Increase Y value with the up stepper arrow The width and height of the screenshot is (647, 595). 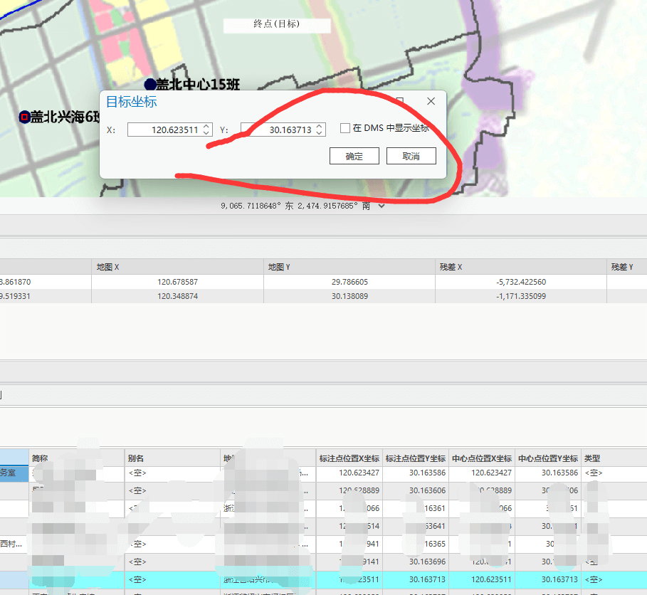click(x=320, y=126)
